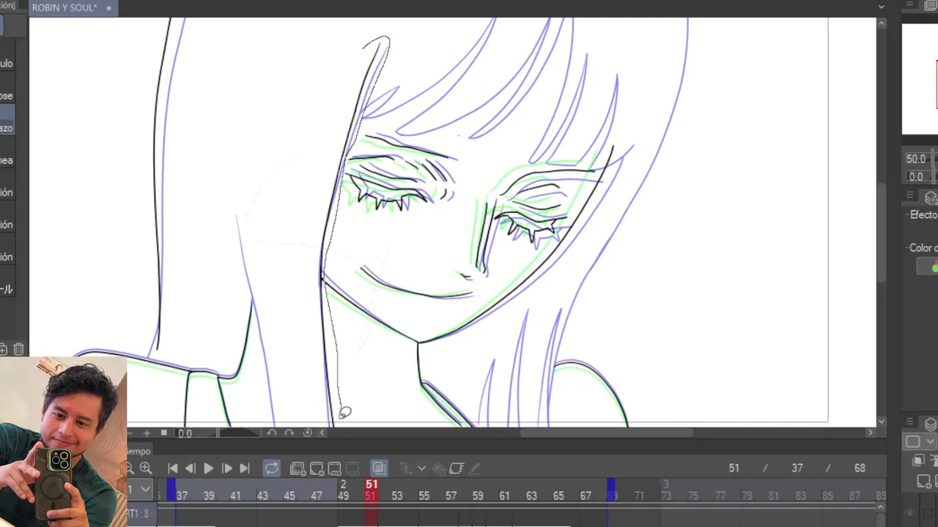938x527 pixels.
Task: Open the canvas tab list dropdown
Action: (882, 7)
